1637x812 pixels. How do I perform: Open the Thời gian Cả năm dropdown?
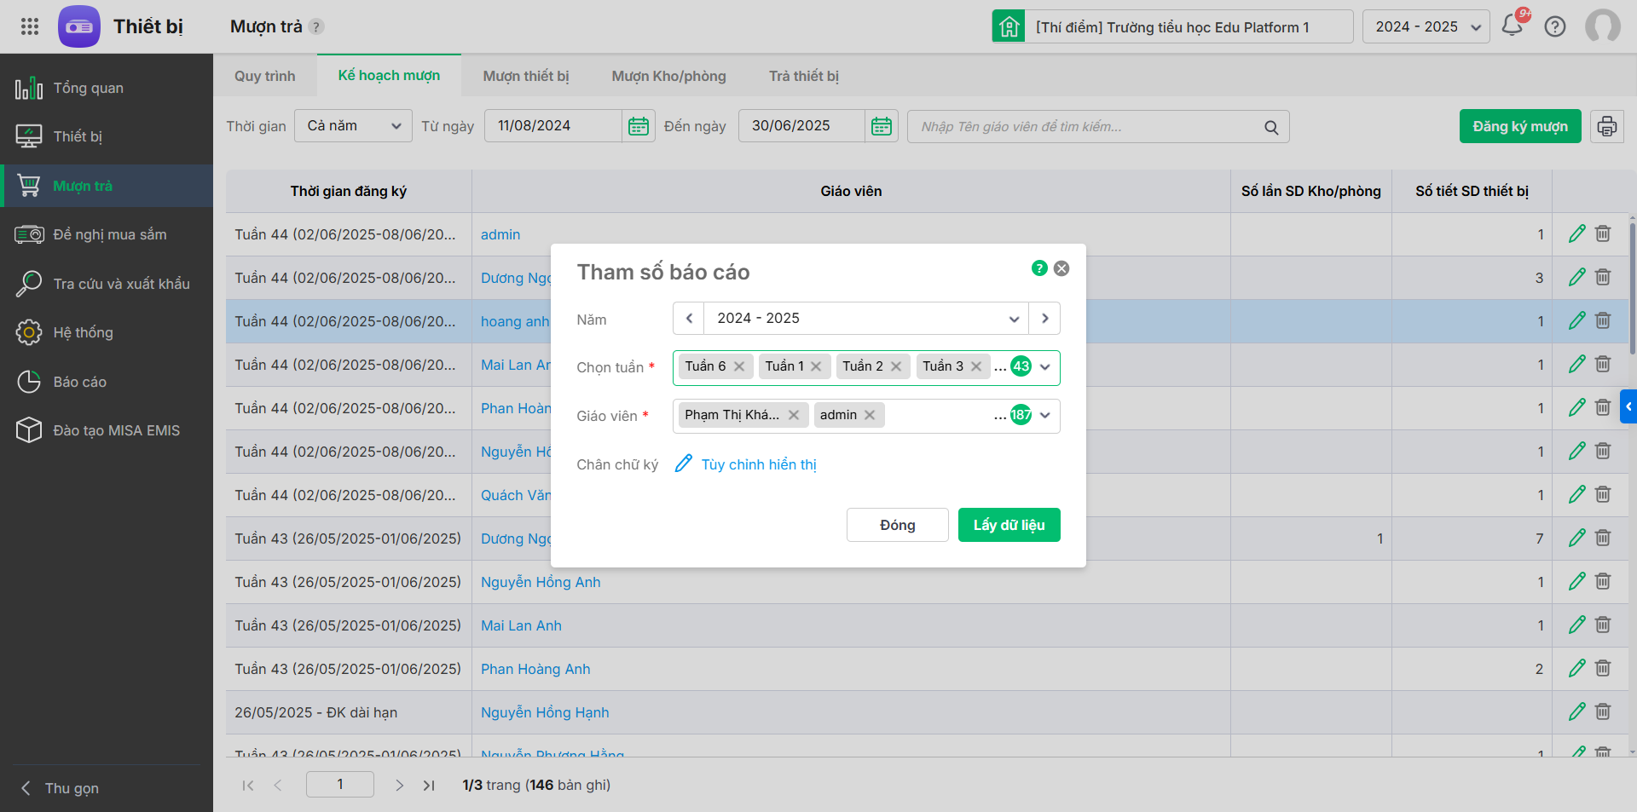pyautogui.click(x=353, y=126)
